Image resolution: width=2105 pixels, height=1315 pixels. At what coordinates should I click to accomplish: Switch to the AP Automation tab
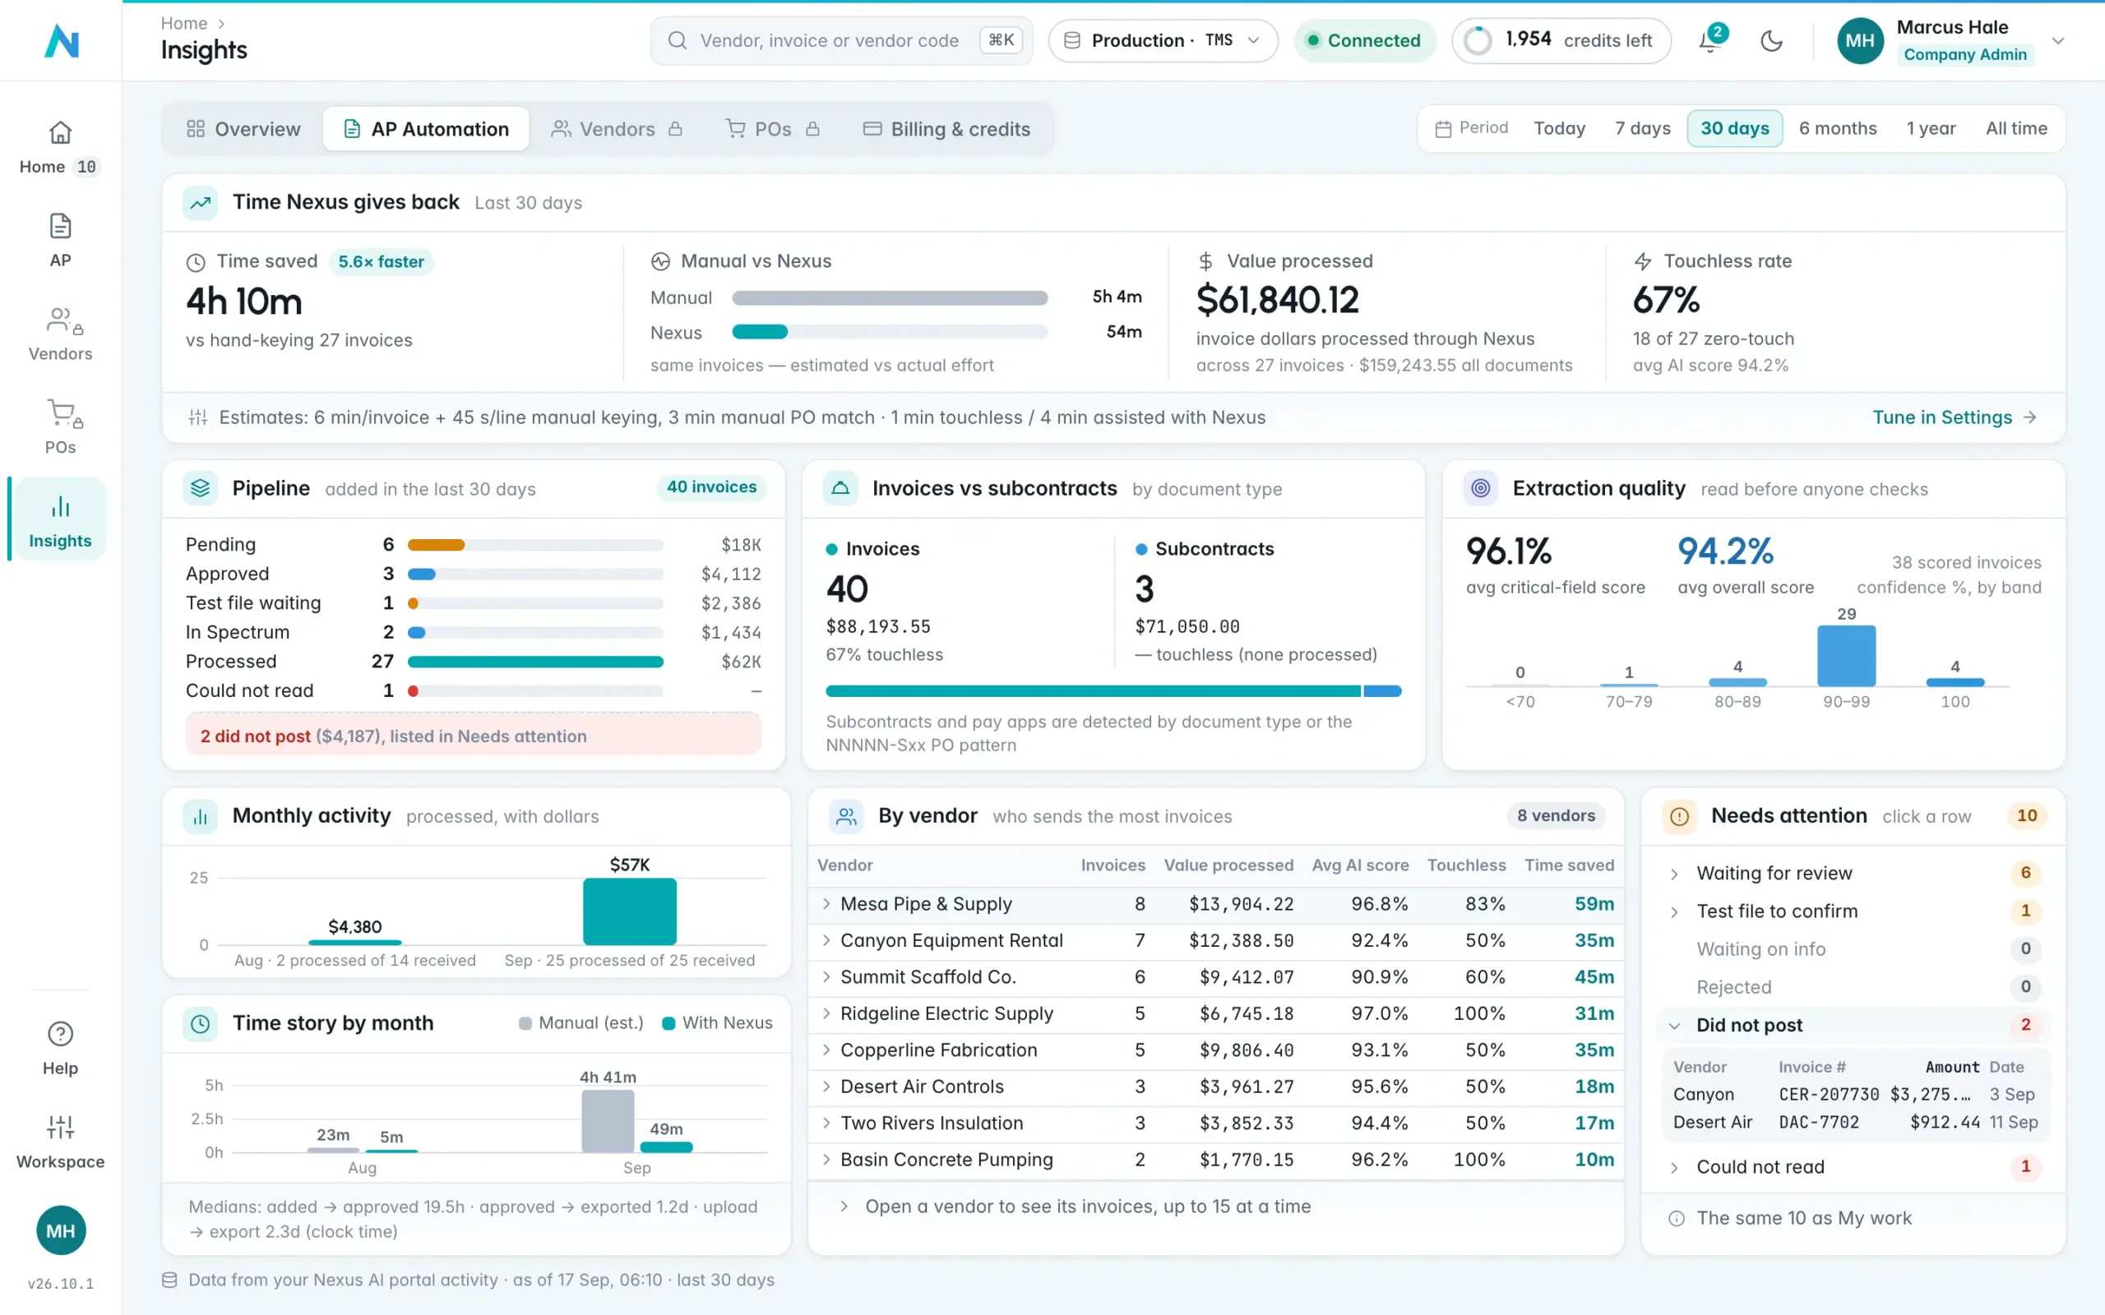point(426,130)
